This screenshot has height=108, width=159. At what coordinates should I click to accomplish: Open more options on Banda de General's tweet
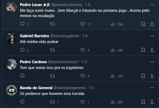coord(152,88)
